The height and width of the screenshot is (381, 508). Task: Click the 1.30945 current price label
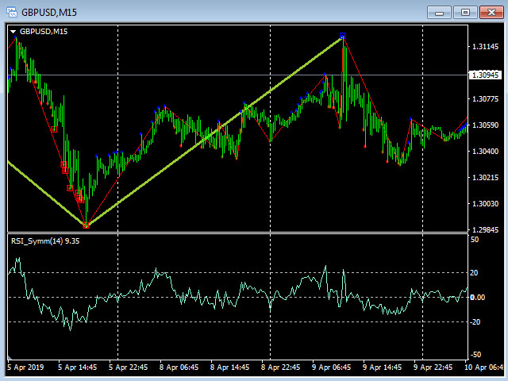485,75
